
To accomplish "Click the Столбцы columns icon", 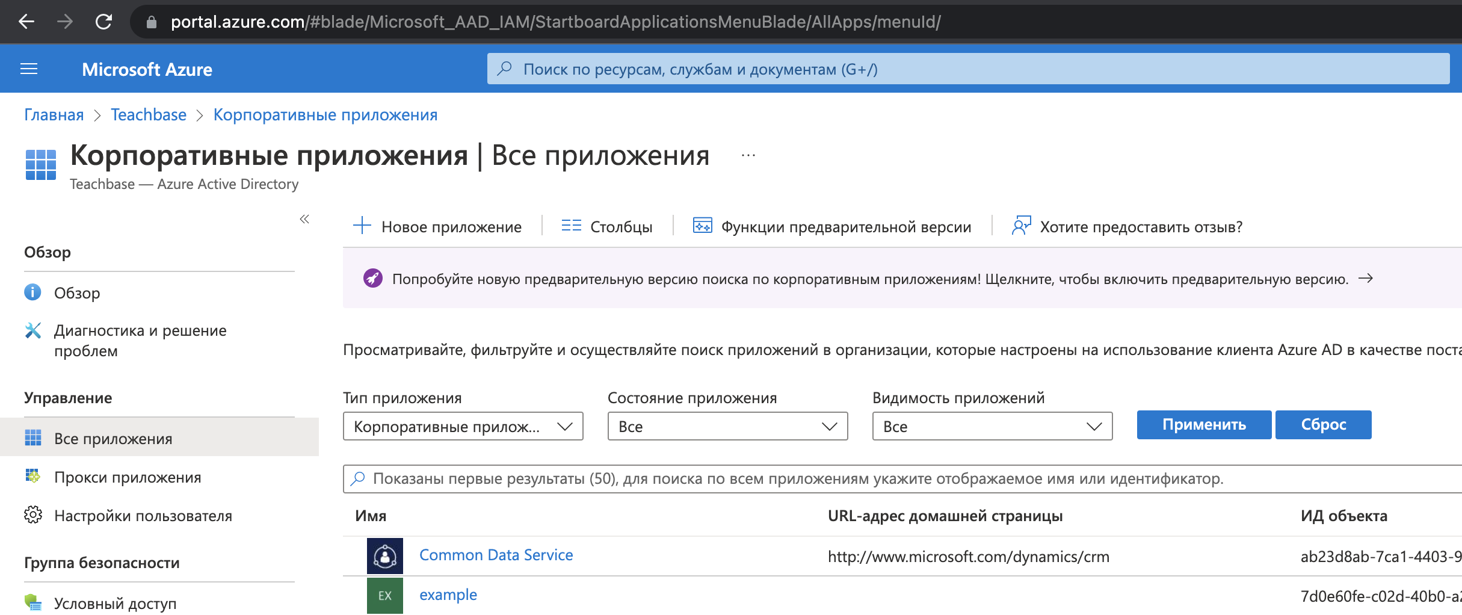I will (572, 226).
